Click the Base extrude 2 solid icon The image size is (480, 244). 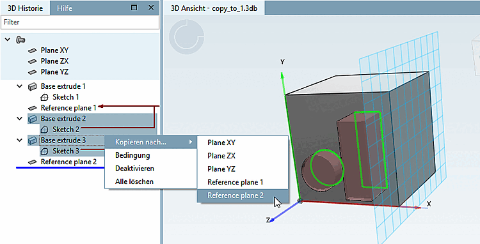tap(33, 119)
